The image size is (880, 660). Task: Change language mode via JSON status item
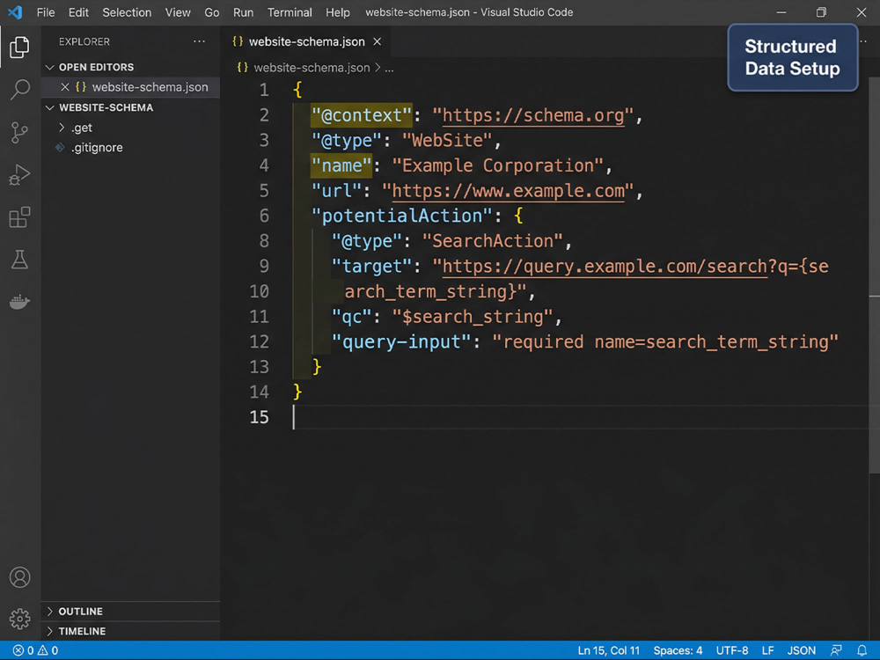(802, 650)
